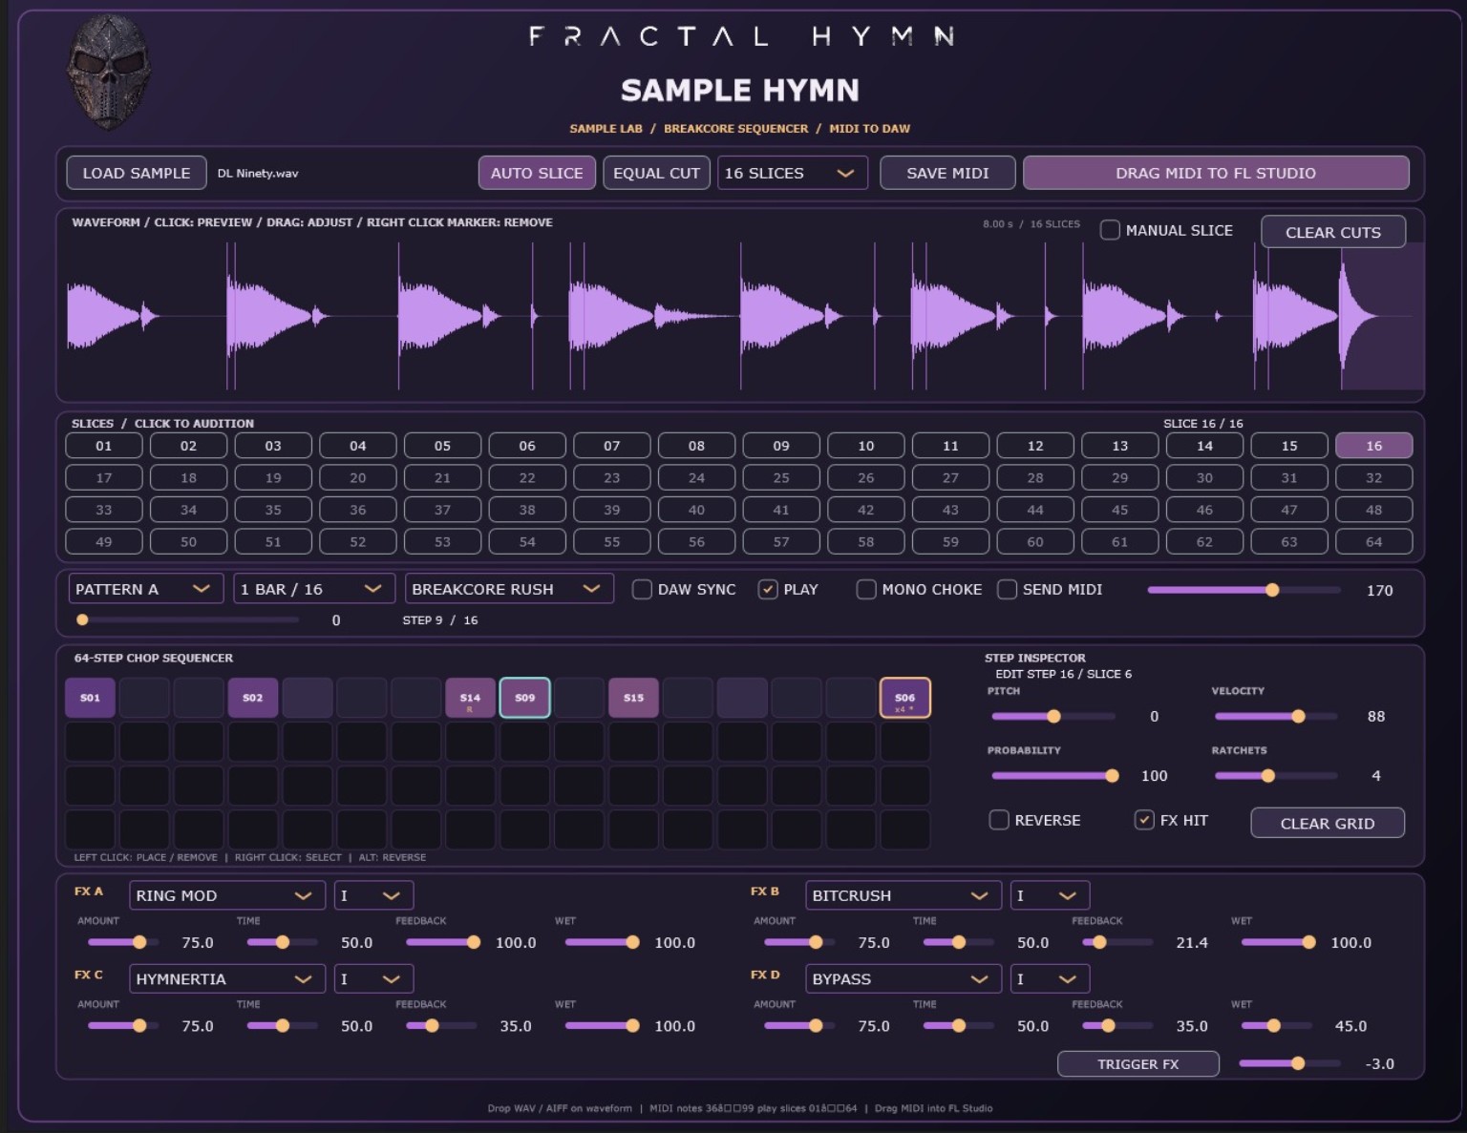Click the Load Sample button
Viewport: 1467px width, 1133px height.
(137, 173)
